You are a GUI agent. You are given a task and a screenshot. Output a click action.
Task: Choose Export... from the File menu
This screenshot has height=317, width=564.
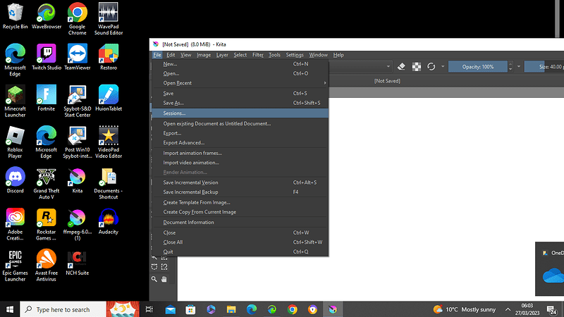pos(240,133)
